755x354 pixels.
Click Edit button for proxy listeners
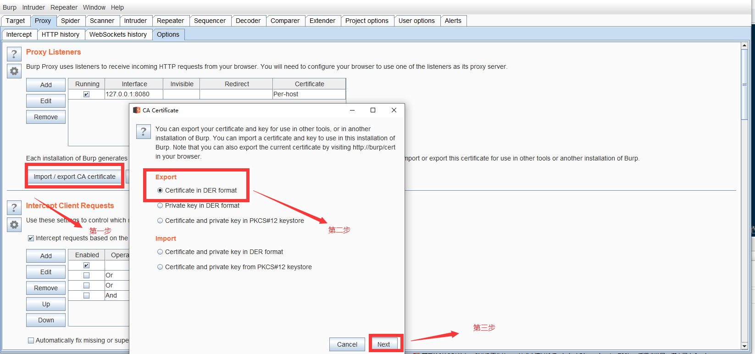(x=46, y=101)
